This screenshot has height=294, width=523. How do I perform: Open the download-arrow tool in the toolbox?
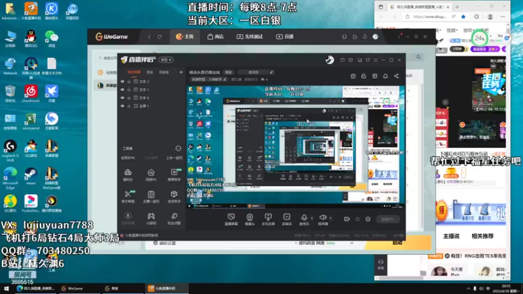tap(127, 218)
